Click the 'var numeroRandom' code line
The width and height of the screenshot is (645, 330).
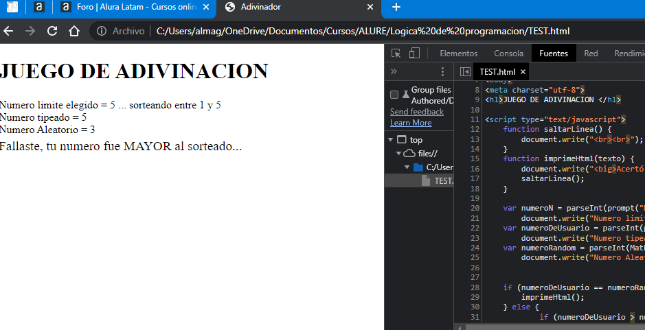574,248
